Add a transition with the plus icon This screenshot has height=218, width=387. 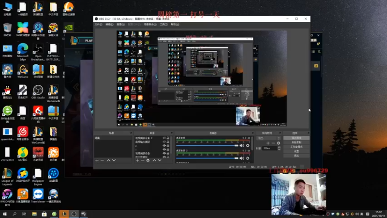point(268,143)
